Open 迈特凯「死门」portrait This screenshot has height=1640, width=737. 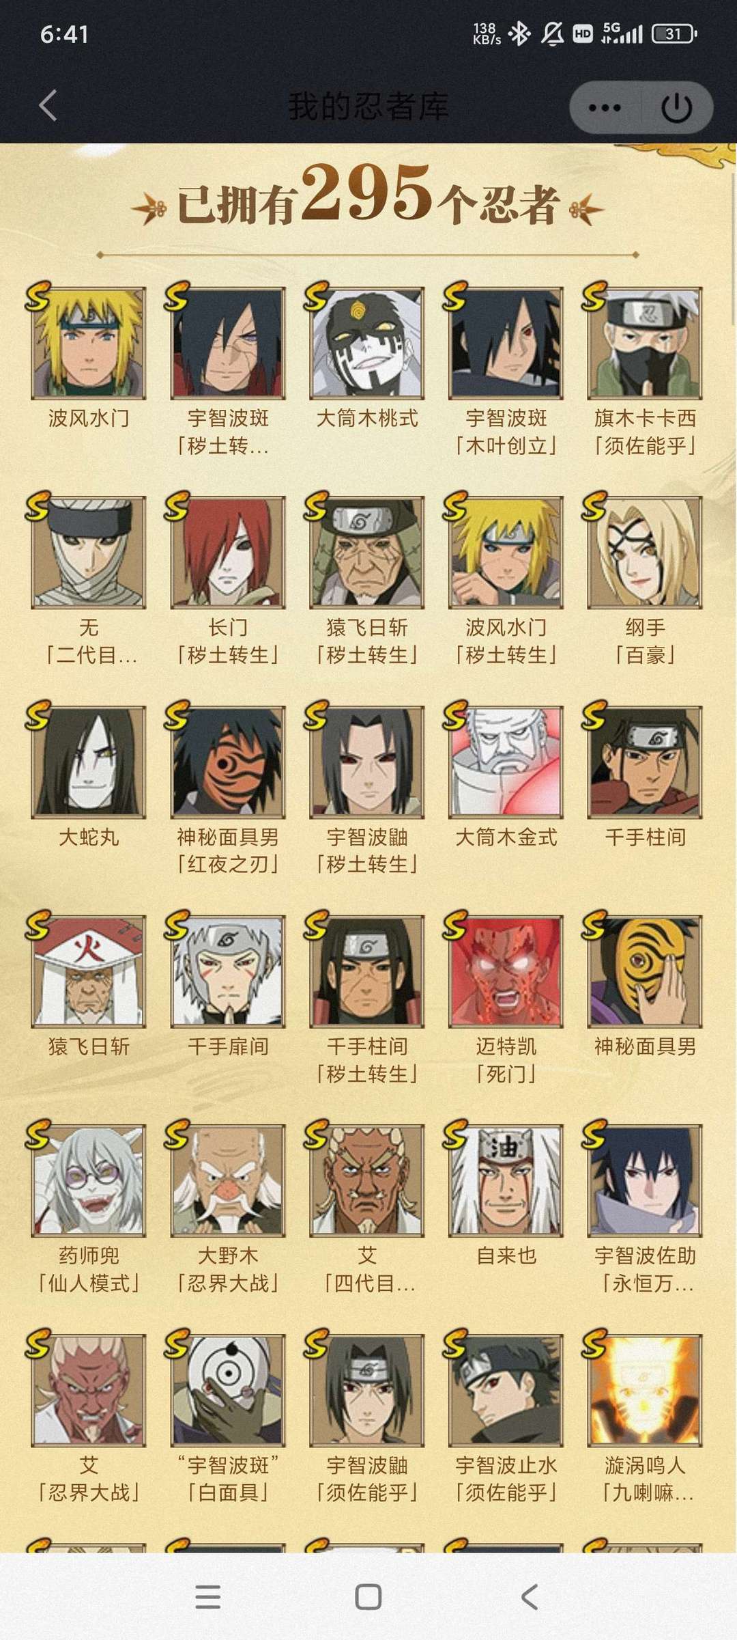[506, 972]
